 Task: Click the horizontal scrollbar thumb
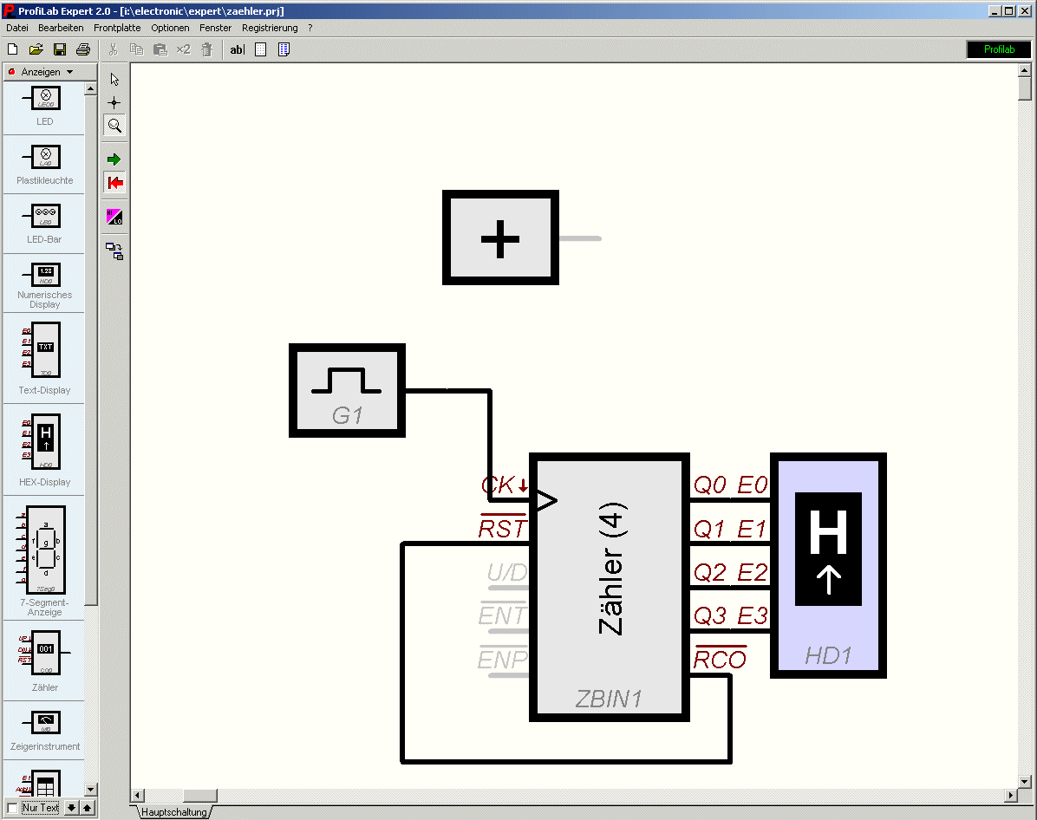[x=199, y=796]
